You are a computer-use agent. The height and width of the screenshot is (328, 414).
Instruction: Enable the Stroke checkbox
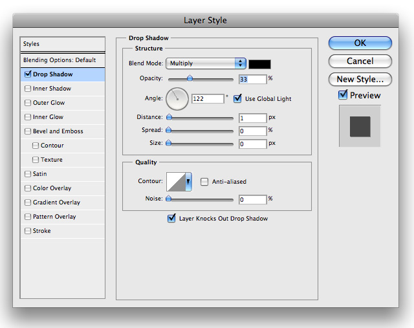point(27,231)
